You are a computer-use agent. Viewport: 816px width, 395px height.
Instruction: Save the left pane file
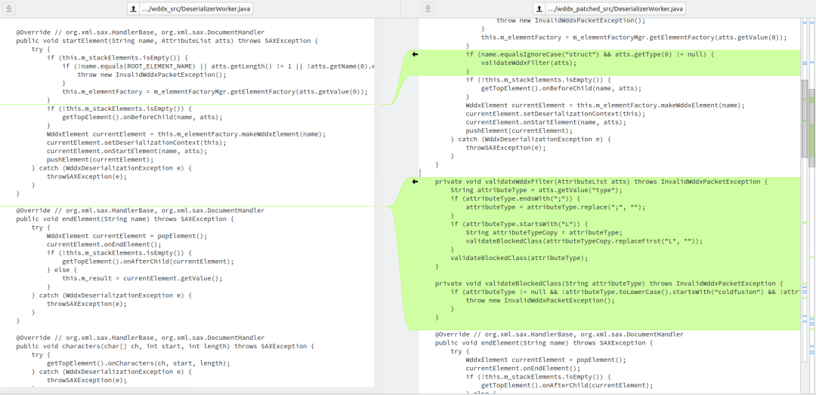point(9,8)
